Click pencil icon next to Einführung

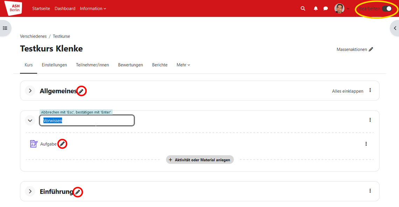click(78, 192)
